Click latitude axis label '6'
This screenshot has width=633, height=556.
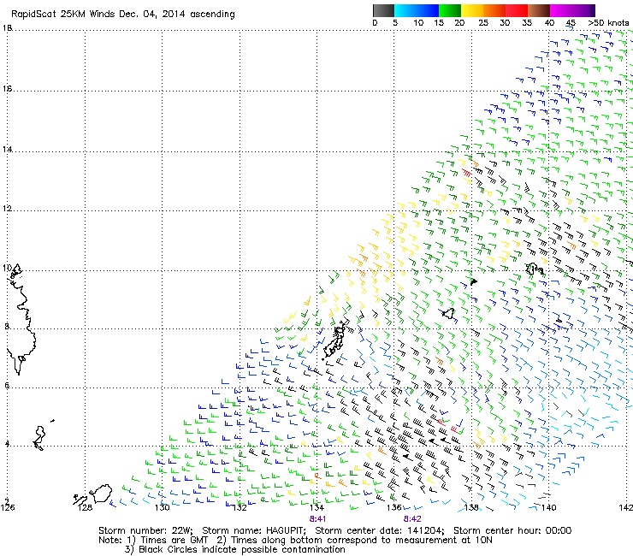(x=7, y=385)
